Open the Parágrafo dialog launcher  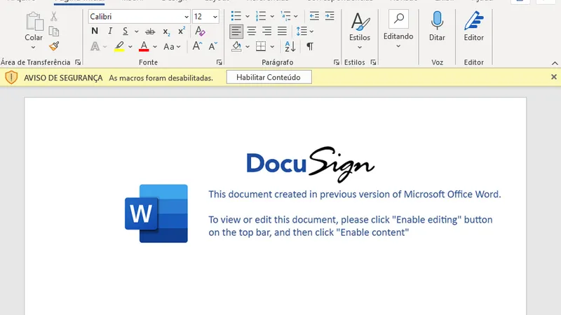click(x=337, y=62)
